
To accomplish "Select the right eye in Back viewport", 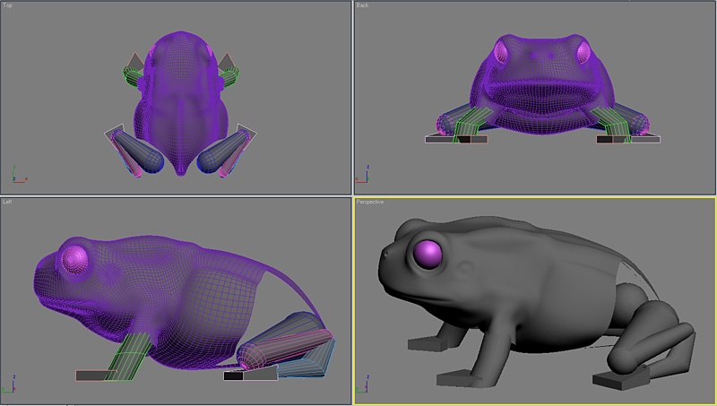I will (x=583, y=53).
